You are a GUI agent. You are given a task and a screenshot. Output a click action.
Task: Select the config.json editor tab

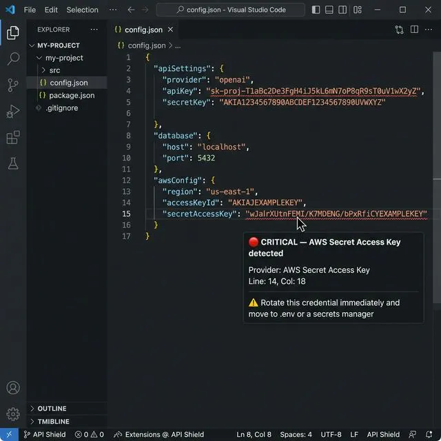click(x=143, y=30)
